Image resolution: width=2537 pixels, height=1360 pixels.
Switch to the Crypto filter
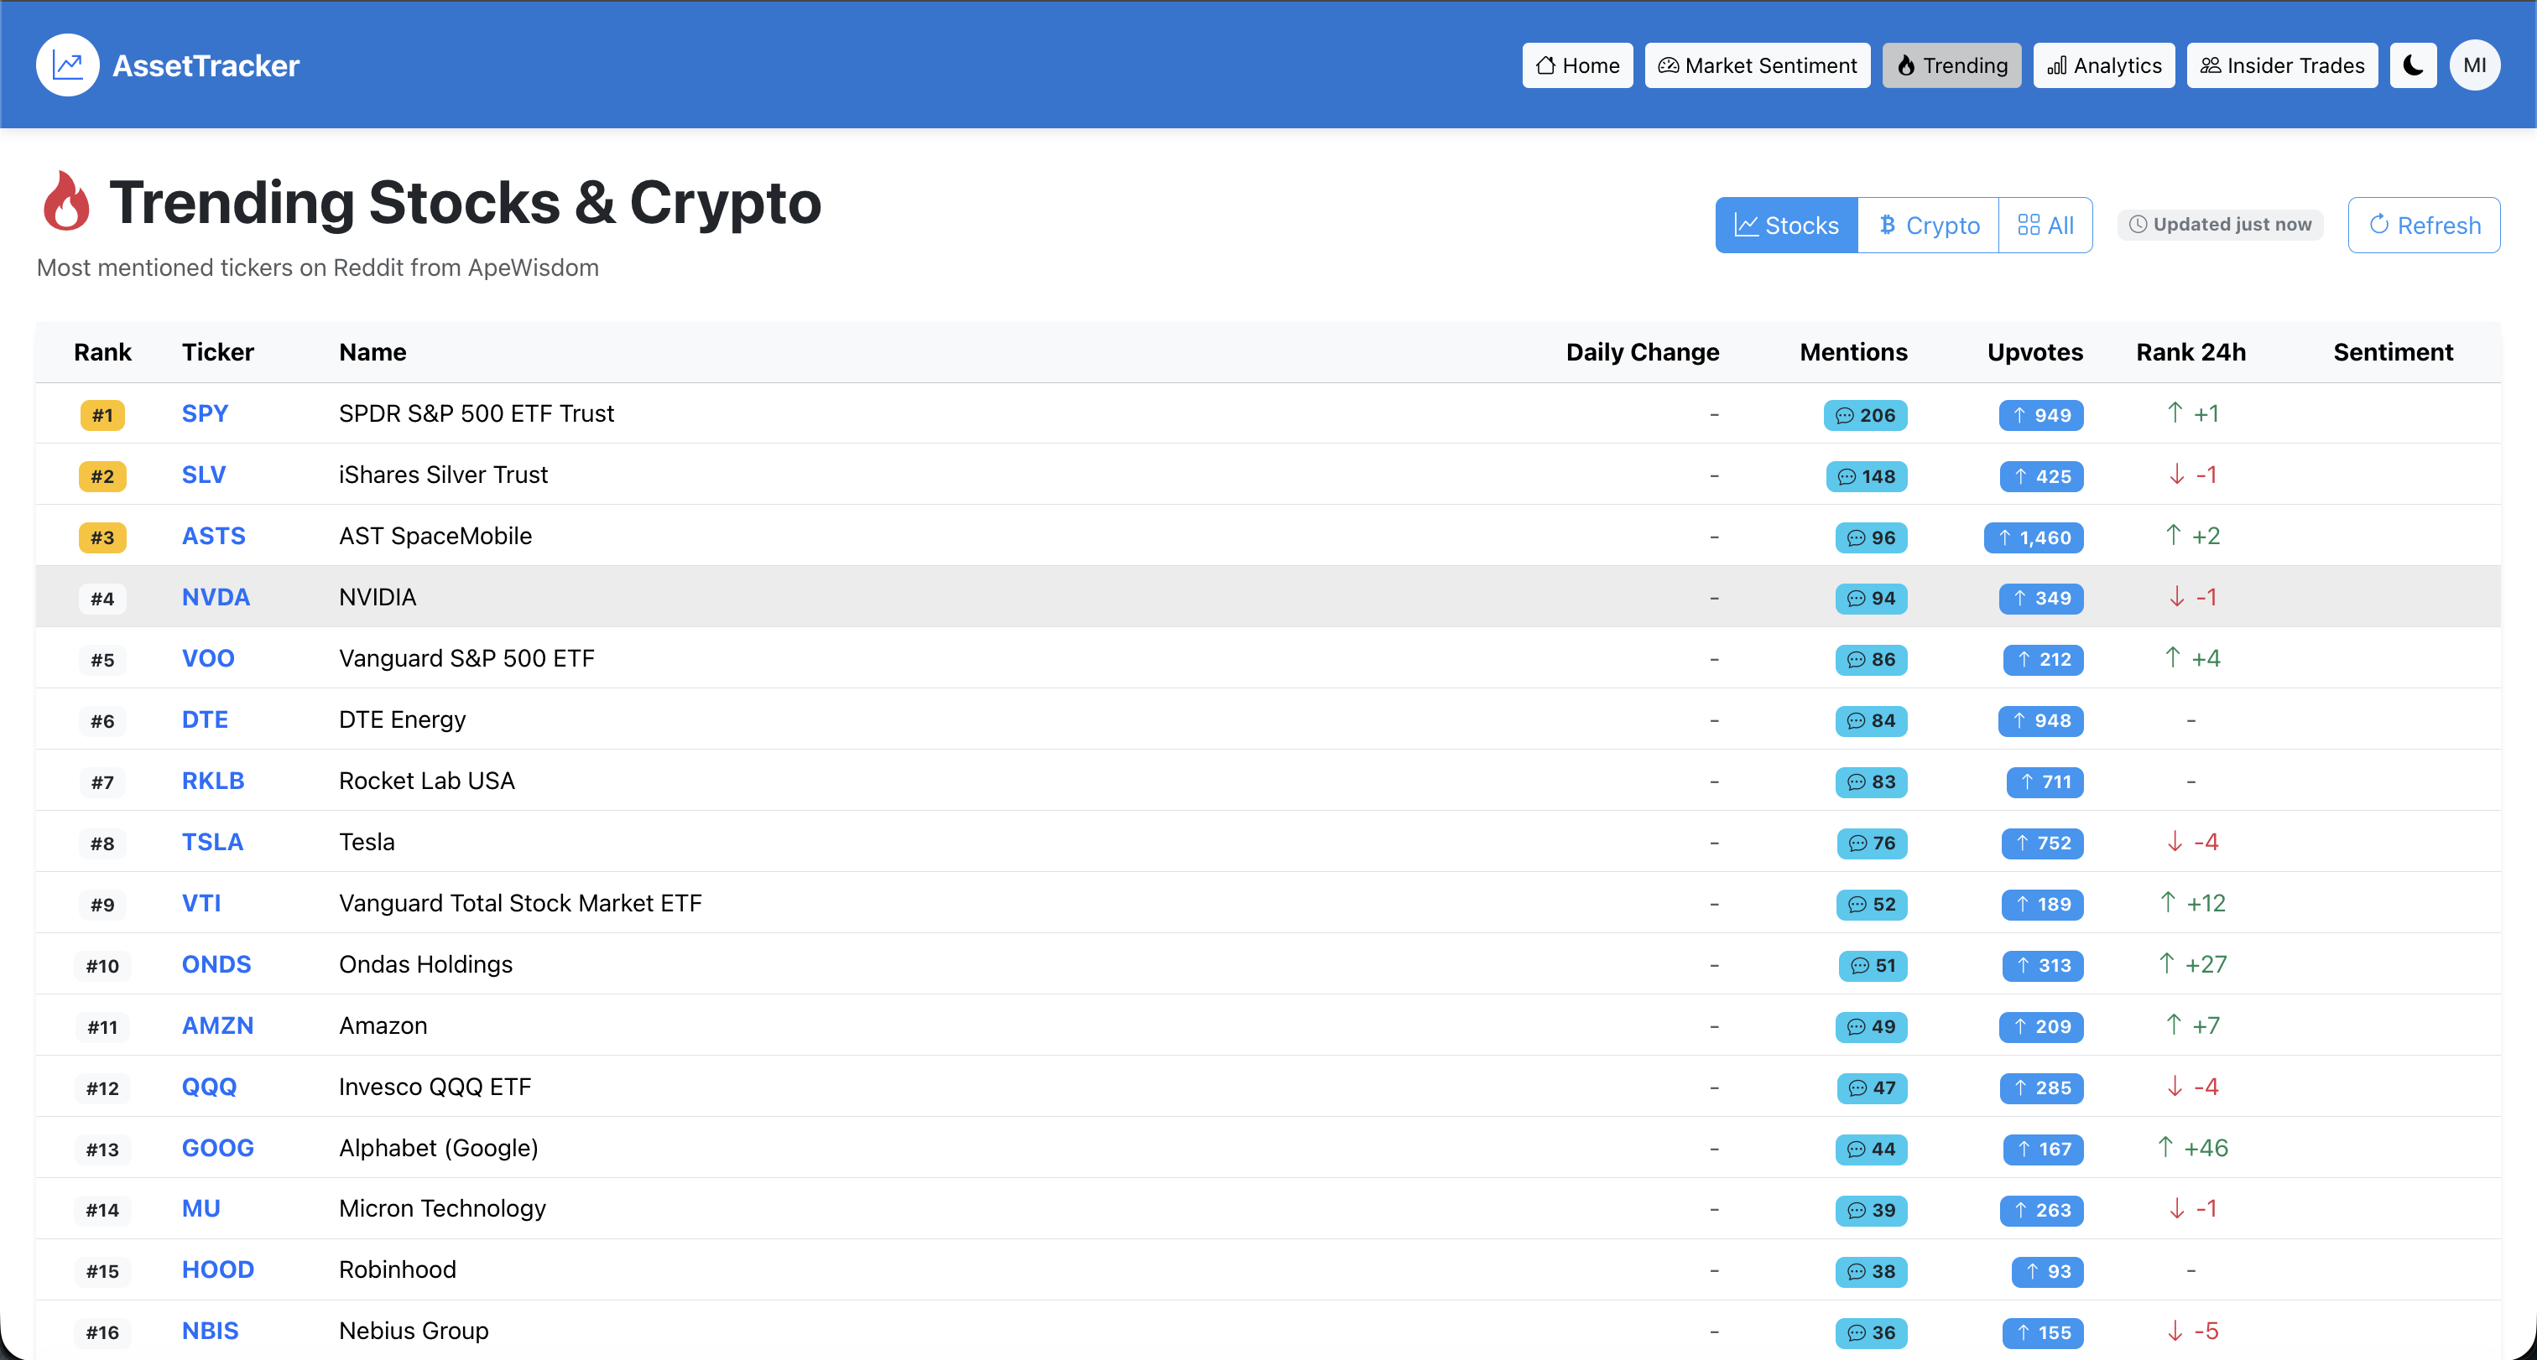tap(1929, 225)
